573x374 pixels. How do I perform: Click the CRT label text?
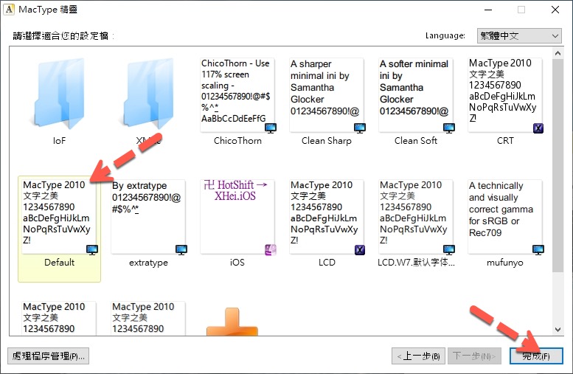coord(505,141)
